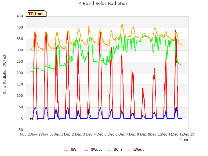Click the Solar Radiation (W/m2) axis label
Screen dimensions: 208x156
click(x=5, y=74)
